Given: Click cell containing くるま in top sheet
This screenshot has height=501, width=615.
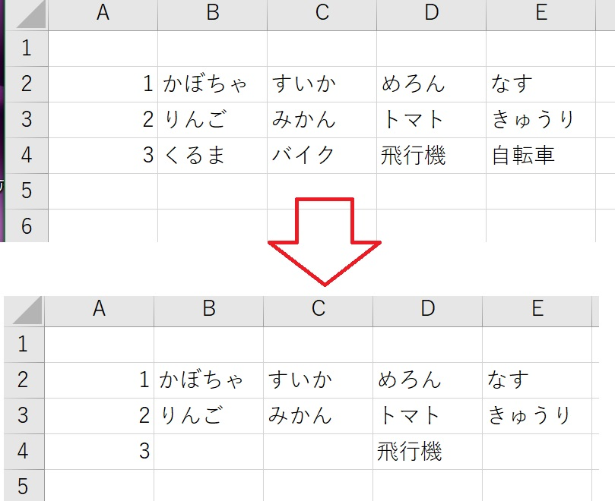Looking at the screenshot, I should 212,156.
